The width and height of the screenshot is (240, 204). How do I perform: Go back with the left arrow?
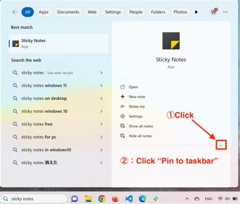tap(15, 12)
